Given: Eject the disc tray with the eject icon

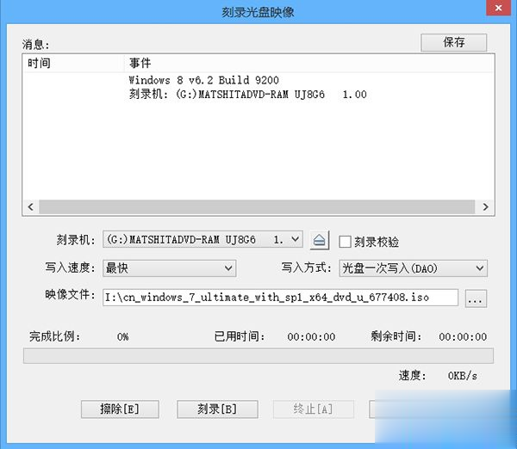Looking at the screenshot, I should (319, 240).
